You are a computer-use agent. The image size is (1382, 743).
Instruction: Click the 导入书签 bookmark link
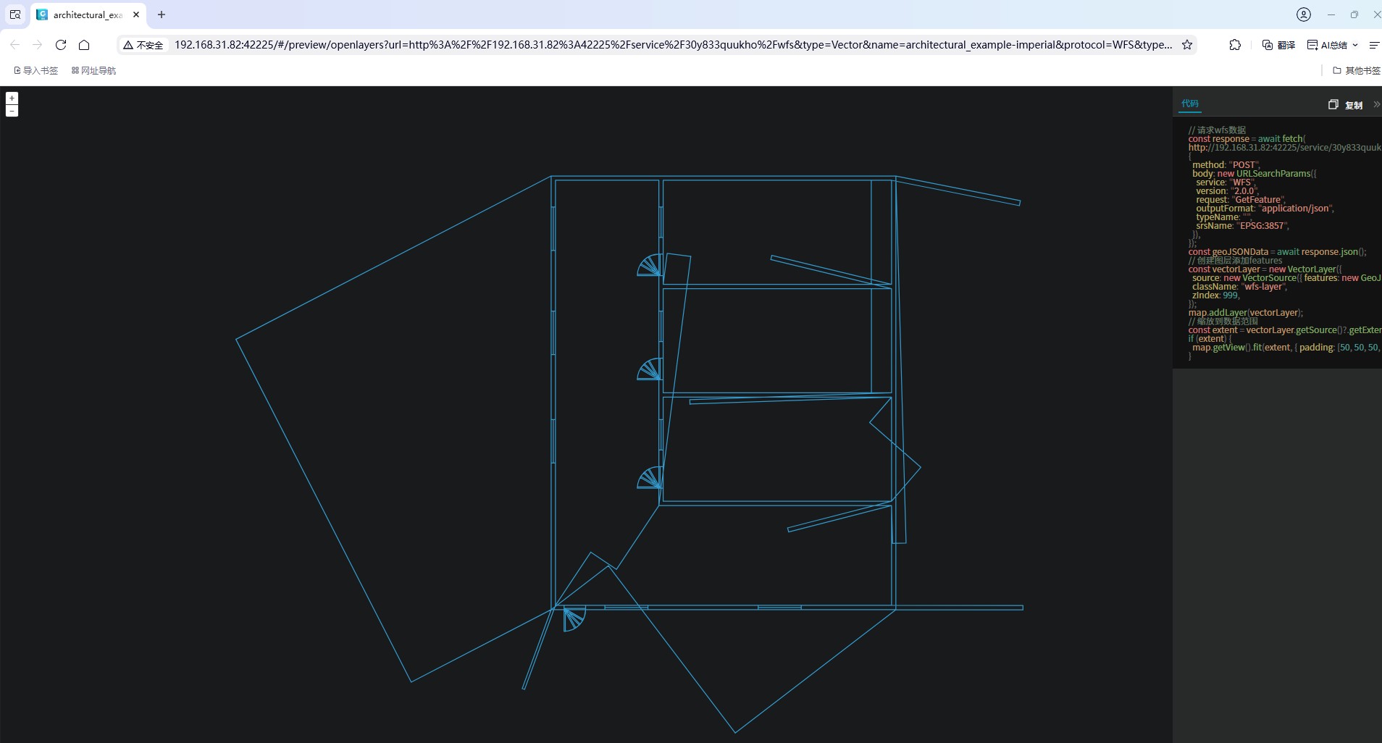[x=36, y=70]
